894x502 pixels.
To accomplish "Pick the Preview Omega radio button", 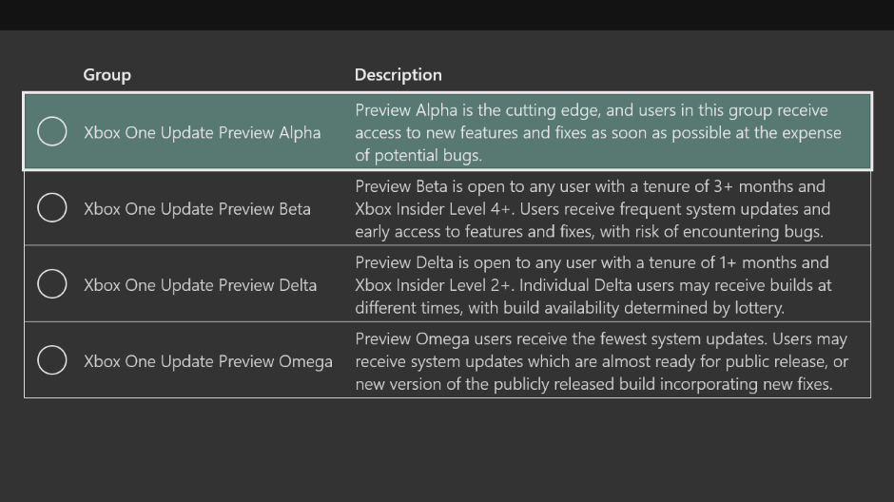I will click(52, 359).
